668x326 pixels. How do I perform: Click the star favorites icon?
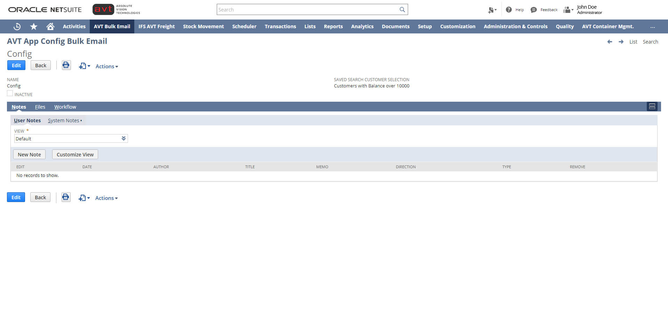[33, 26]
